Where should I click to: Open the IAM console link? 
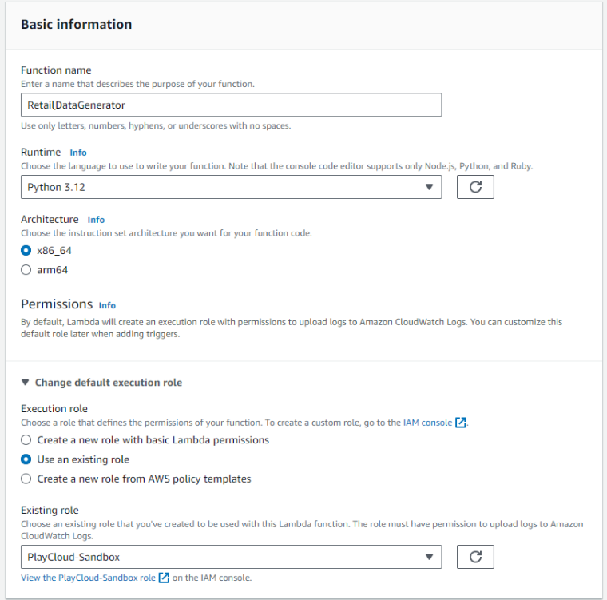click(x=428, y=423)
